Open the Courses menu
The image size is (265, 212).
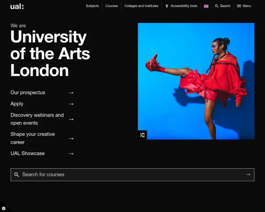click(112, 6)
